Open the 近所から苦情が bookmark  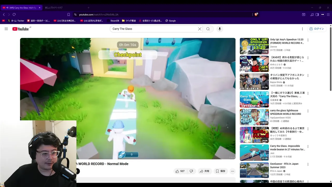coord(92,21)
